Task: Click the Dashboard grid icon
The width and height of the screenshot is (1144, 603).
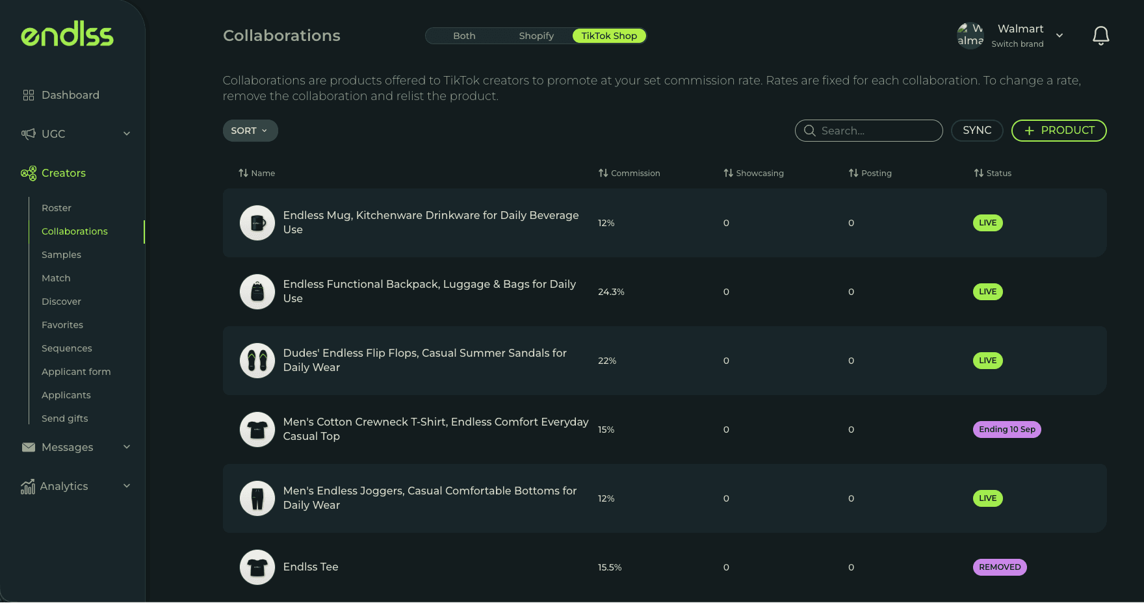Action: coord(29,96)
